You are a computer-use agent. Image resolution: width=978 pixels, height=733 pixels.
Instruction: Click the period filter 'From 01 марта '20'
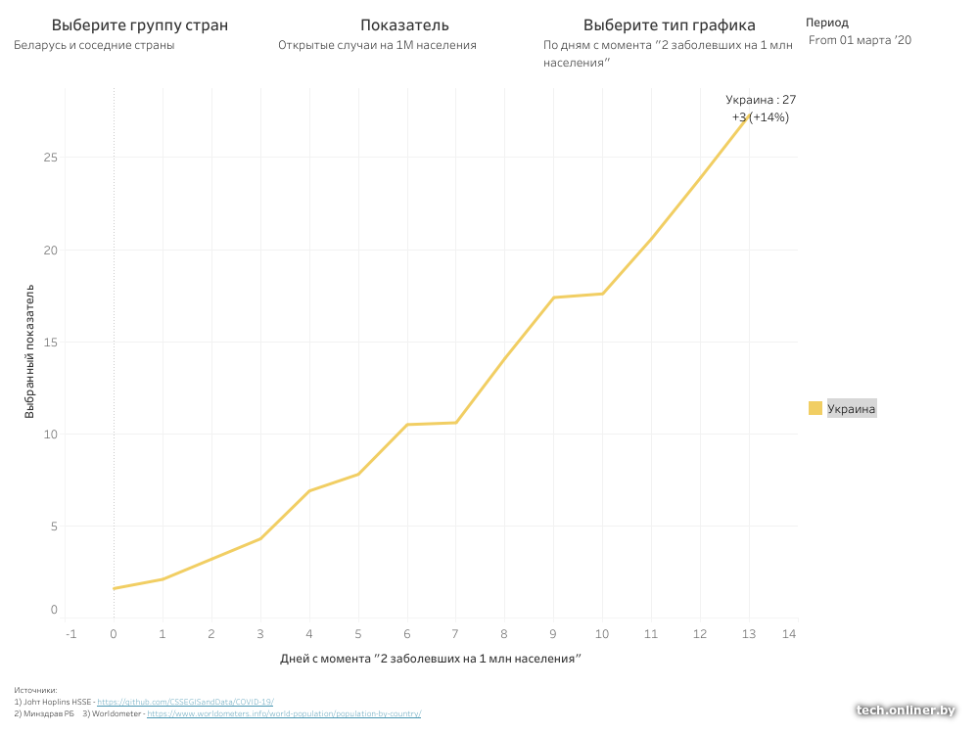860,40
